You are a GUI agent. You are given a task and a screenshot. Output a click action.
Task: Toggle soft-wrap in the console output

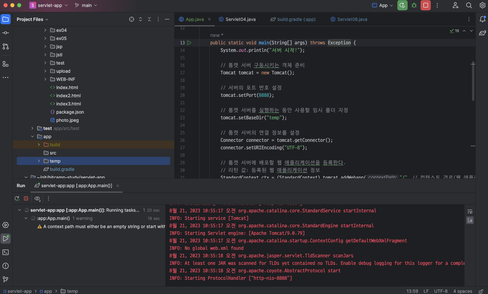[470, 211]
